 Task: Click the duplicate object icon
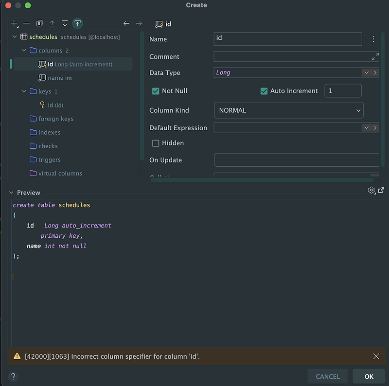39,23
